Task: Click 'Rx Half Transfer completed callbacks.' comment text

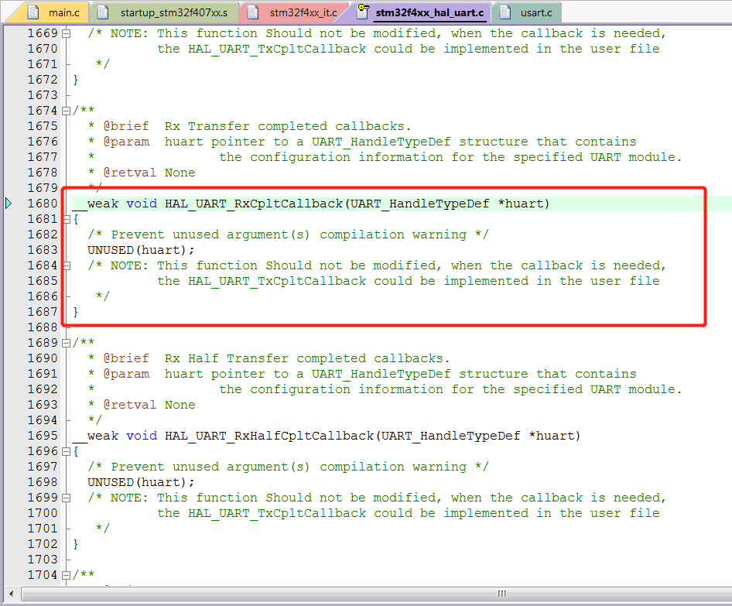Action: (x=307, y=358)
